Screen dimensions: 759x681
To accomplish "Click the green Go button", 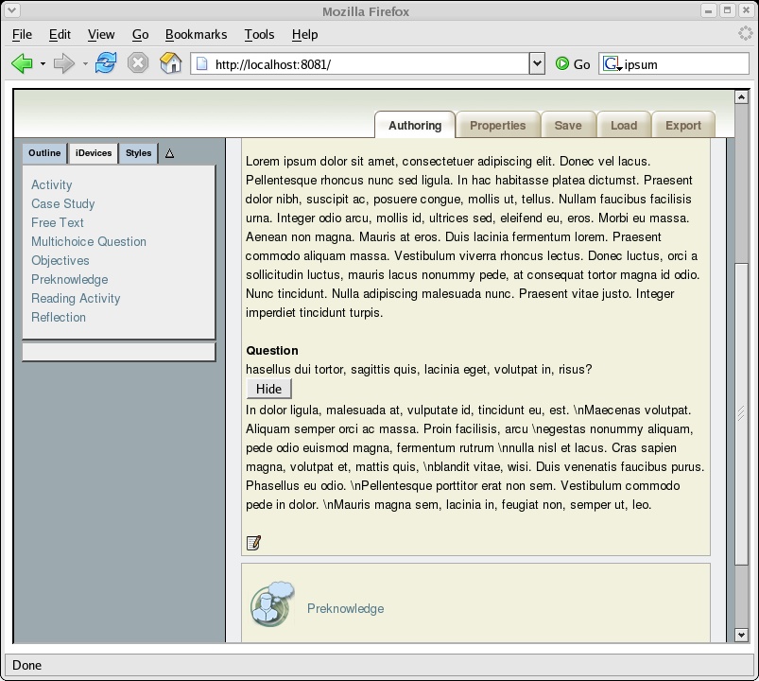I will point(573,64).
